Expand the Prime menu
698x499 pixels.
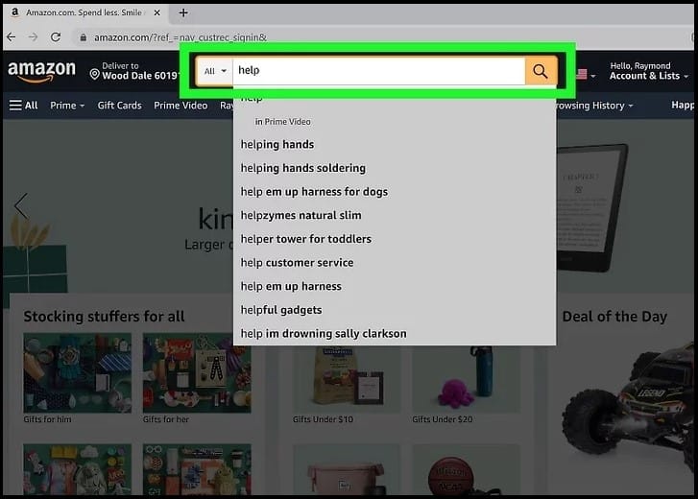coord(67,106)
